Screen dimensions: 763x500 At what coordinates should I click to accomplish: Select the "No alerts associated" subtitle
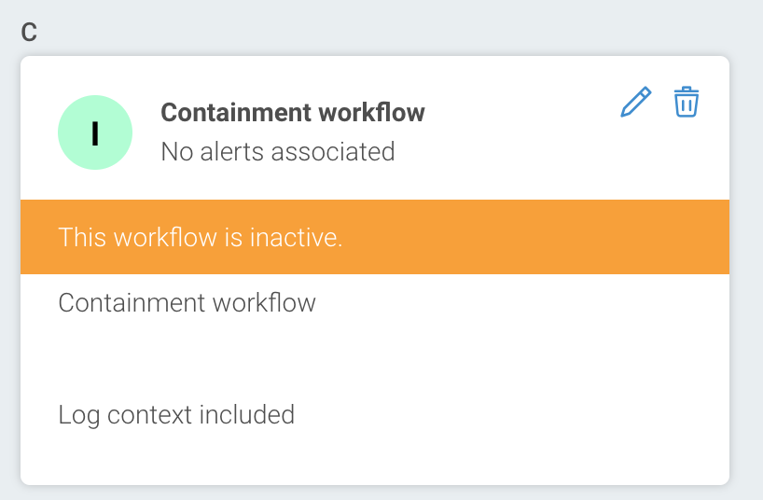click(x=277, y=151)
